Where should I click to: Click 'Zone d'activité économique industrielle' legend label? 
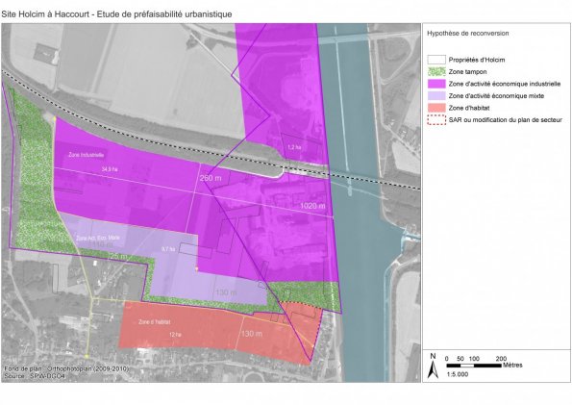click(505, 84)
